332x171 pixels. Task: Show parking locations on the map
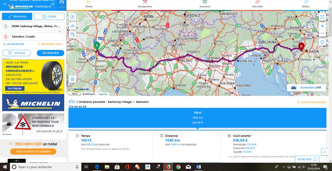coord(73,17)
